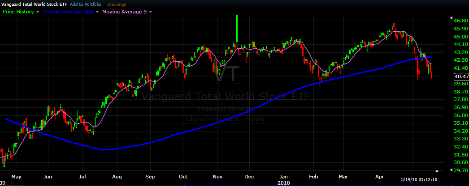
Task: Click the Feb label on the time axis
Action: (x=313, y=177)
